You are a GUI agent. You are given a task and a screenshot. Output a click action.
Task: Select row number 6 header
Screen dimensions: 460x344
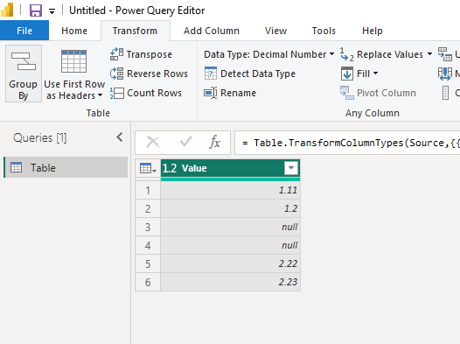click(x=148, y=282)
